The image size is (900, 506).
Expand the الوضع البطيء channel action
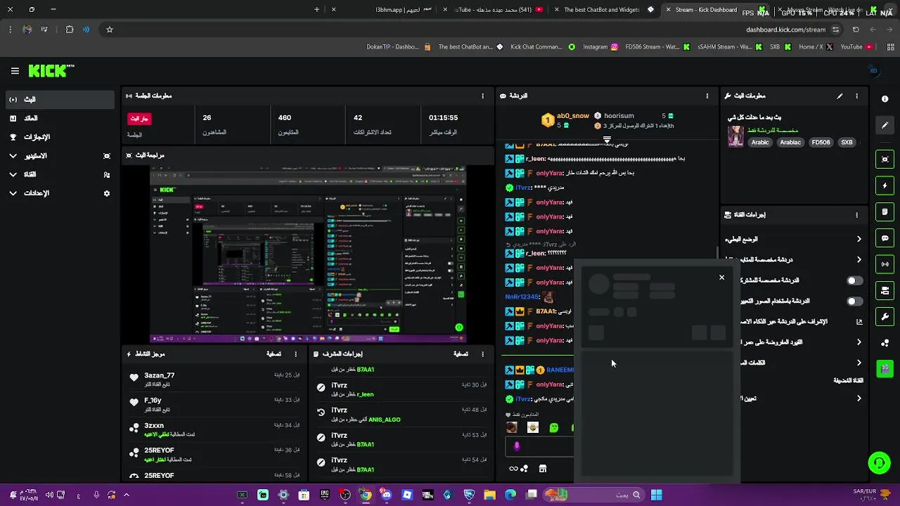859,240
